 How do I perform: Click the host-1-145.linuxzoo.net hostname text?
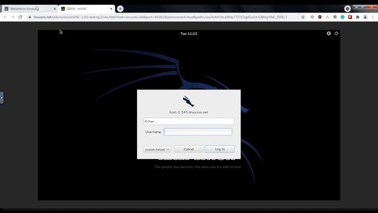(188, 112)
